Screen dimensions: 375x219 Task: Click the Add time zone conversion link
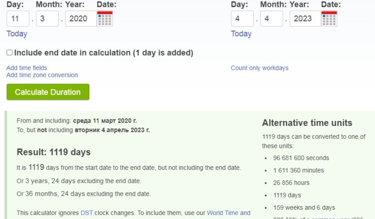point(42,75)
